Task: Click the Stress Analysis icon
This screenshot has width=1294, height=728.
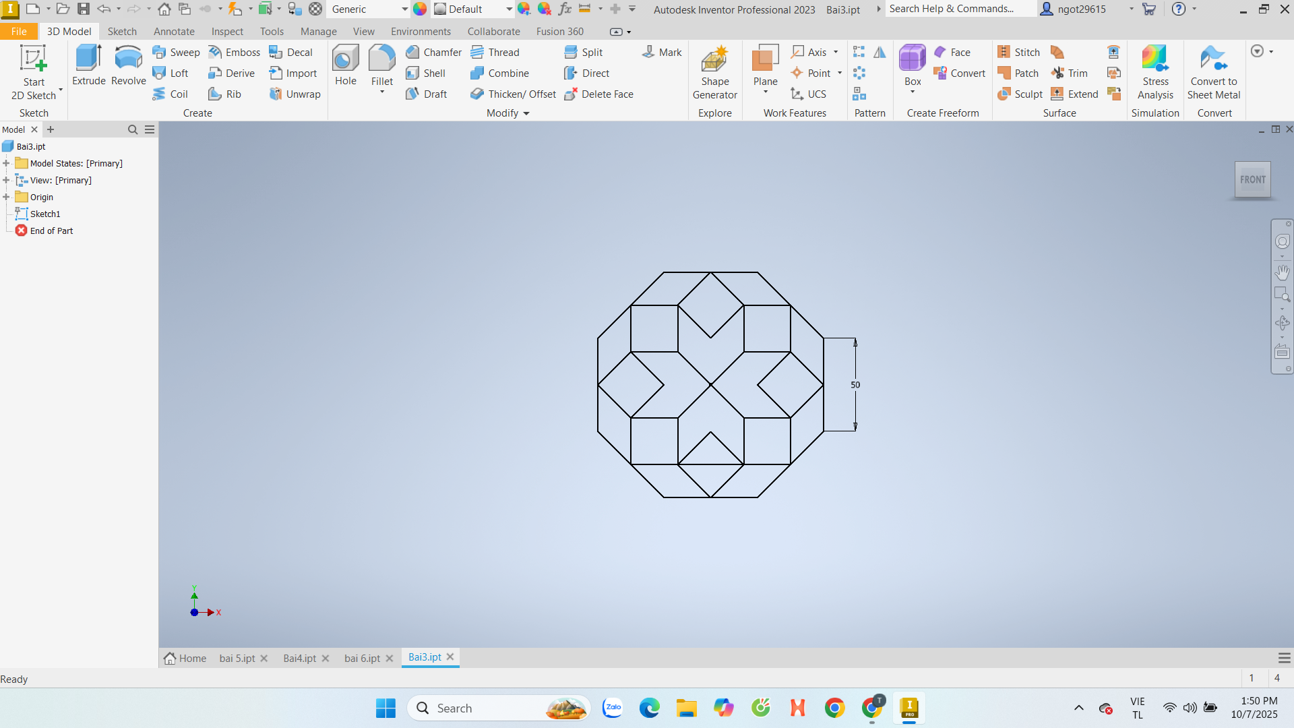Action: (x=1155, y=72)
